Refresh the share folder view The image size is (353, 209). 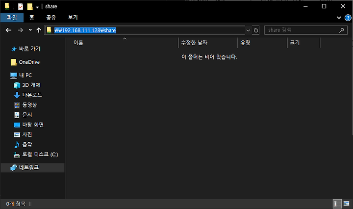256,30
